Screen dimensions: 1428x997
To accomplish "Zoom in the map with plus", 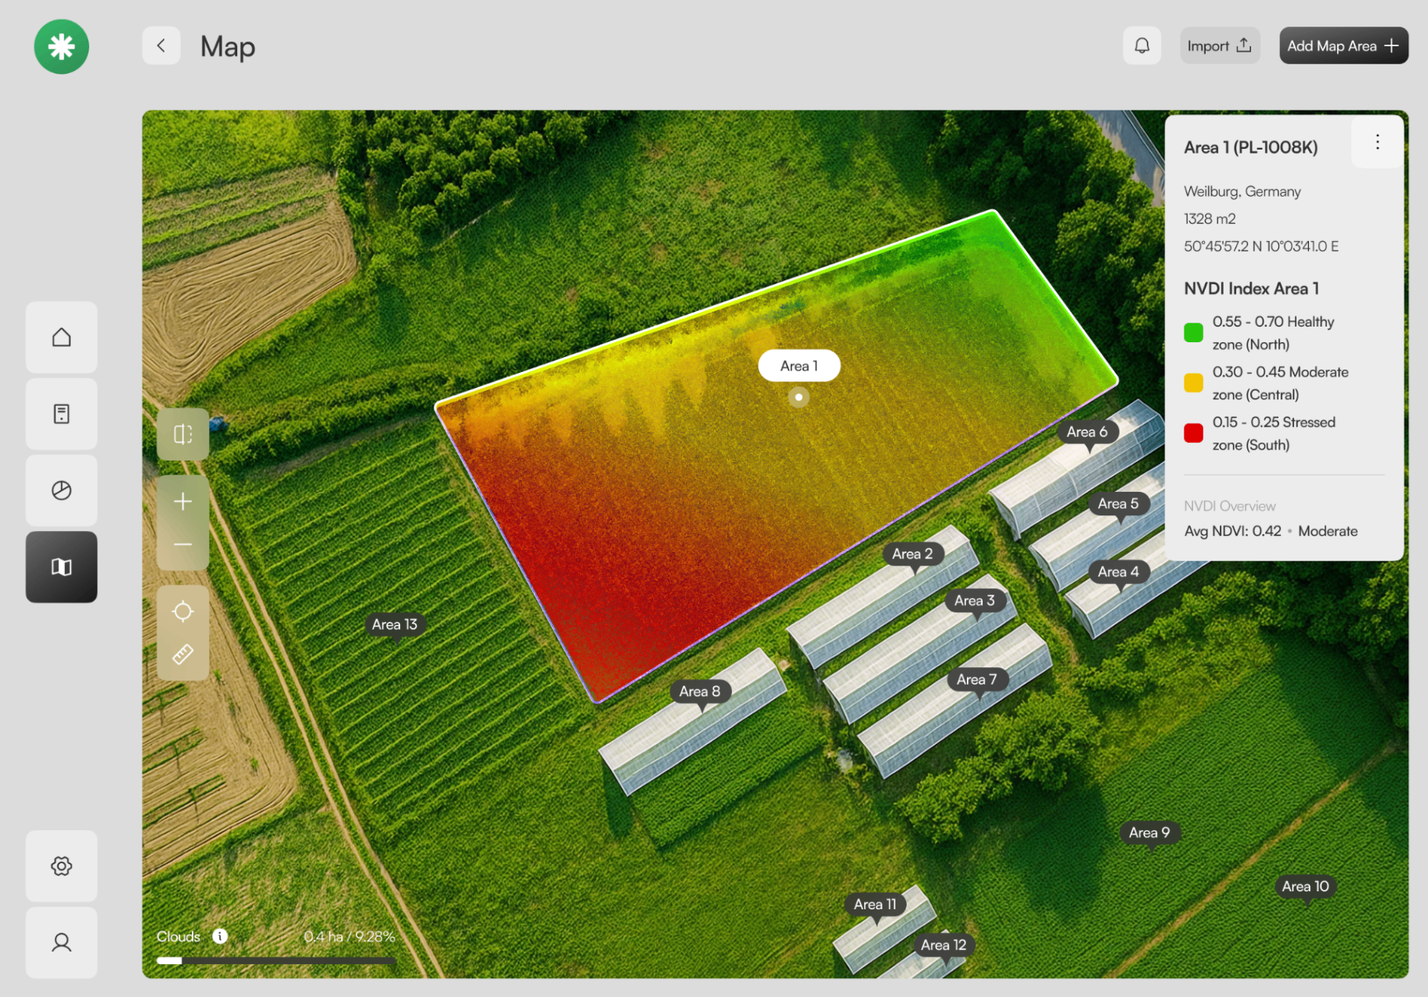I will coord(183,501).
